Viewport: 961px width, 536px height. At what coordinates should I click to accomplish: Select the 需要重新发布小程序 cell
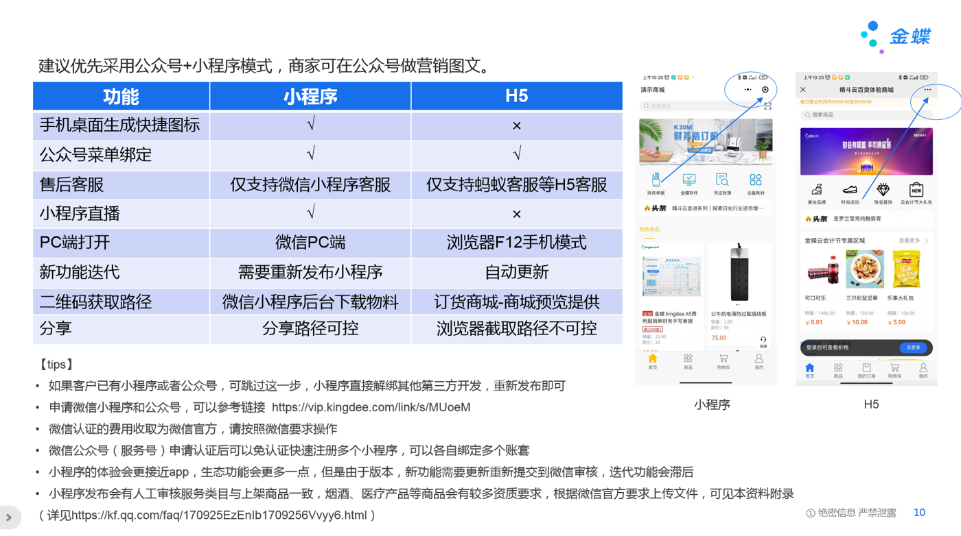310,272
